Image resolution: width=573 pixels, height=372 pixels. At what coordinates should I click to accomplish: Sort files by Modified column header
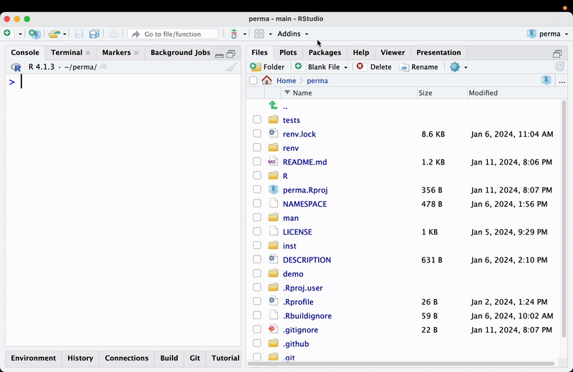(516, 93)
